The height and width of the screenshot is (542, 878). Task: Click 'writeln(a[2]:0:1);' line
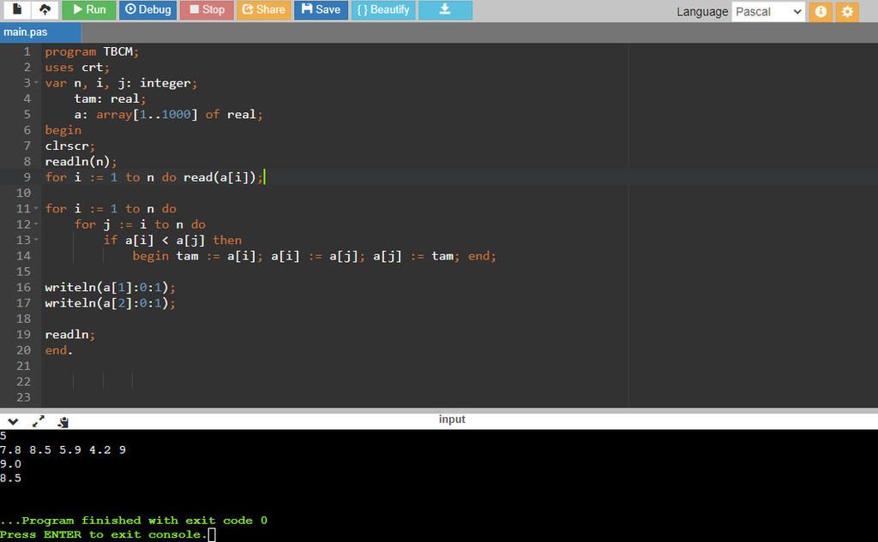pyautogui.click(x=110, y=302)
